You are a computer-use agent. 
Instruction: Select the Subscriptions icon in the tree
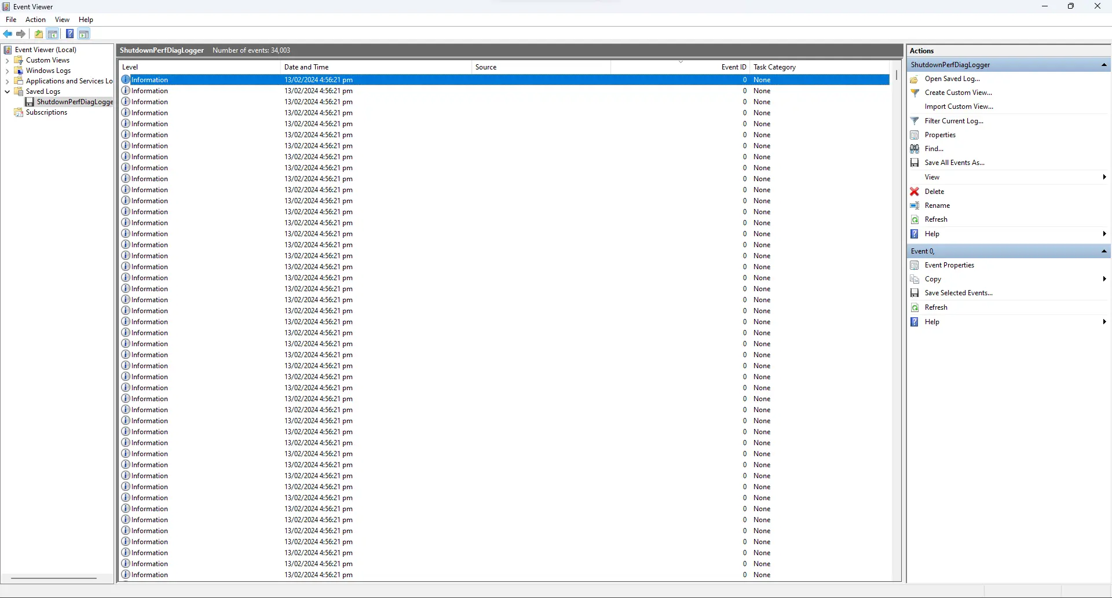tap(19, 112)
